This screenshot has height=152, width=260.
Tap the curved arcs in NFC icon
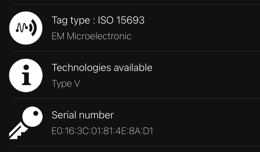click(33, 28)
